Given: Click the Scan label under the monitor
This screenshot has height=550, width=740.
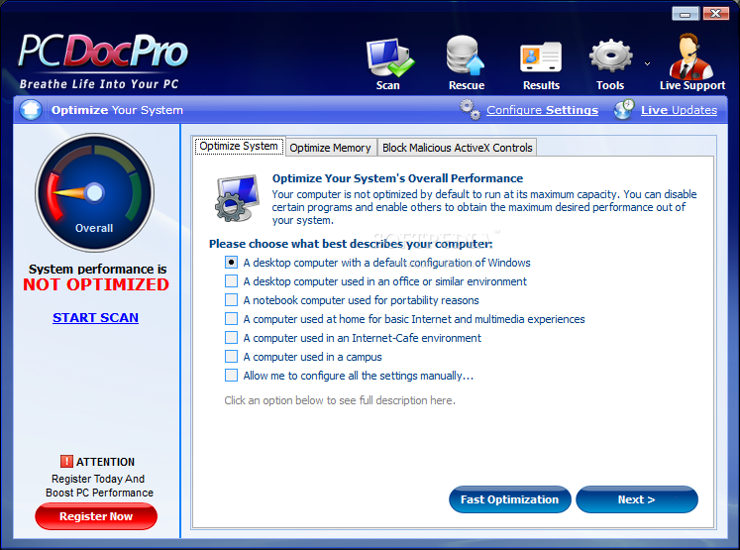Looking at the screenshot, I should point(388,85).
